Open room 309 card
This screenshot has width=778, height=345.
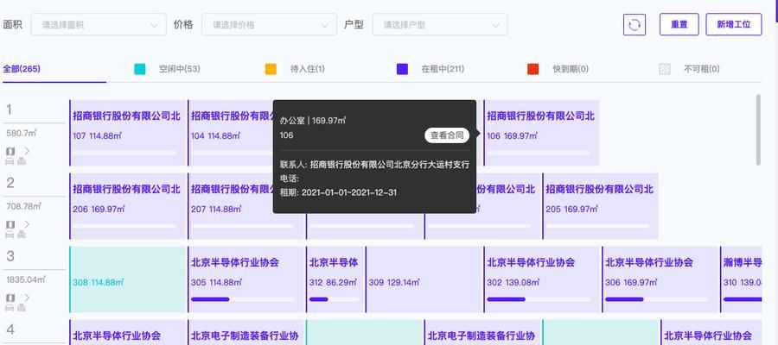pyautogui.click(x=424, y=279)
